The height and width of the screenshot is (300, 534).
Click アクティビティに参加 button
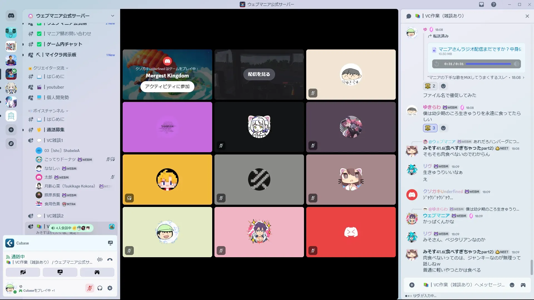click(167, 86)
